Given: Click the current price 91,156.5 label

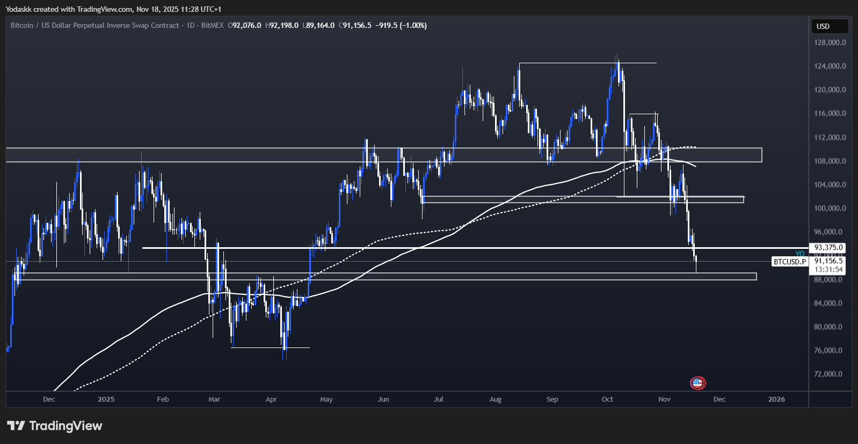Looking at the screenshot, I should [x=829, y=261].
